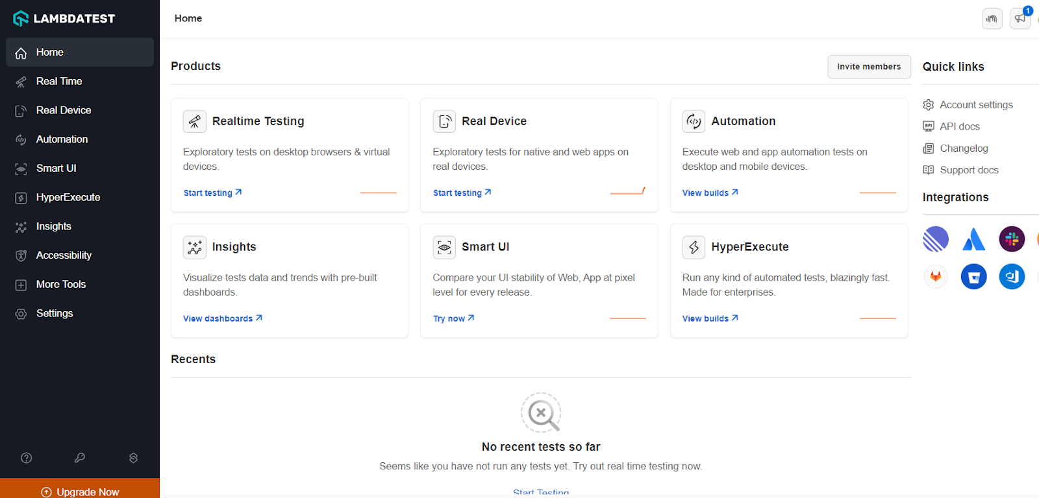Click the hexagon icon in sidebar footer

133,458
